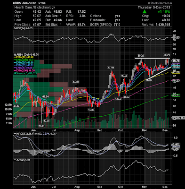The width and height of the screenshot is (185, 189).
Task: Click the P/E value 17.52
Action: (x=81, y=12)
